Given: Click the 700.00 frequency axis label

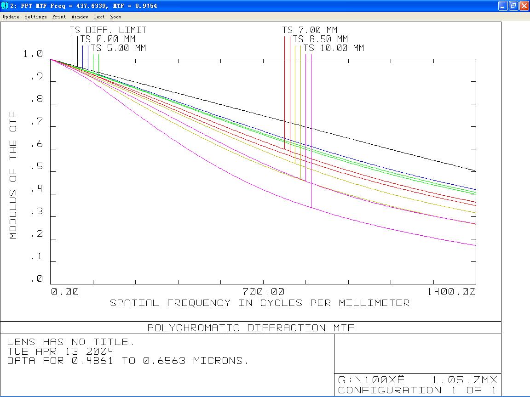Looking at the screenshot, I should tap(263, 292).
